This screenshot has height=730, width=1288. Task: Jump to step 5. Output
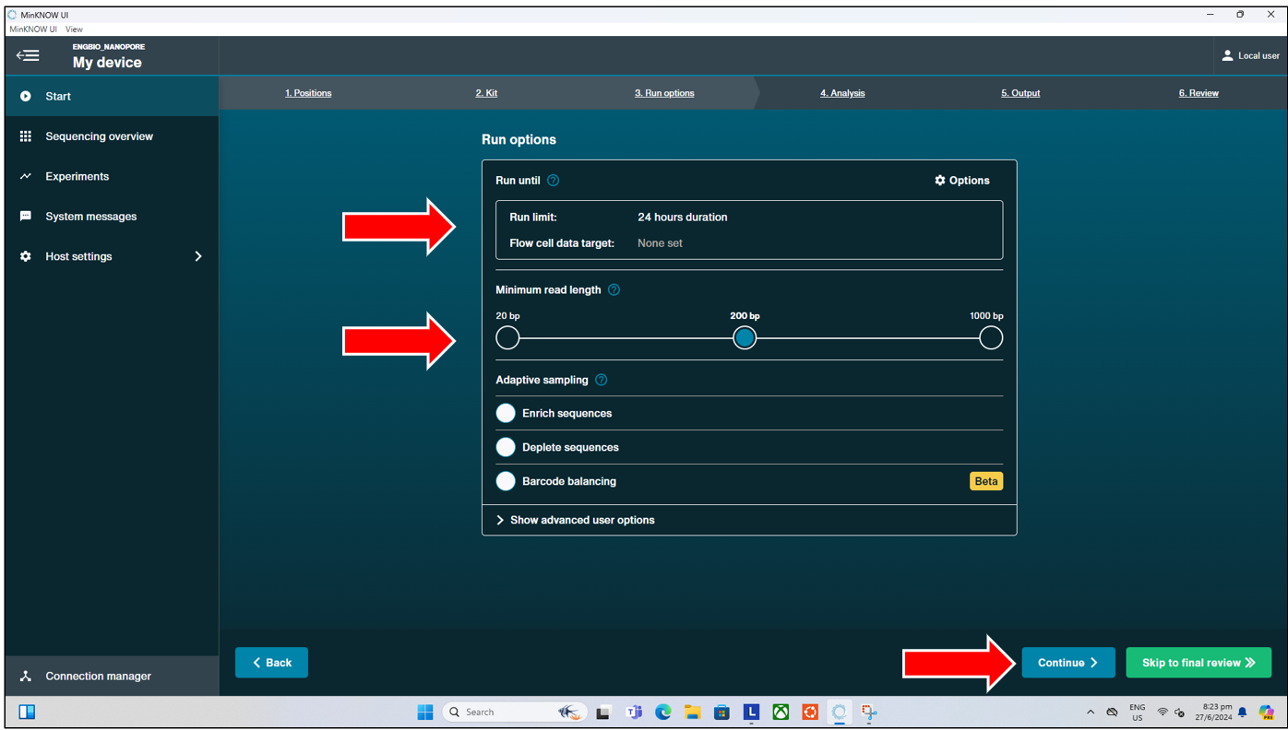[1020, 93]
